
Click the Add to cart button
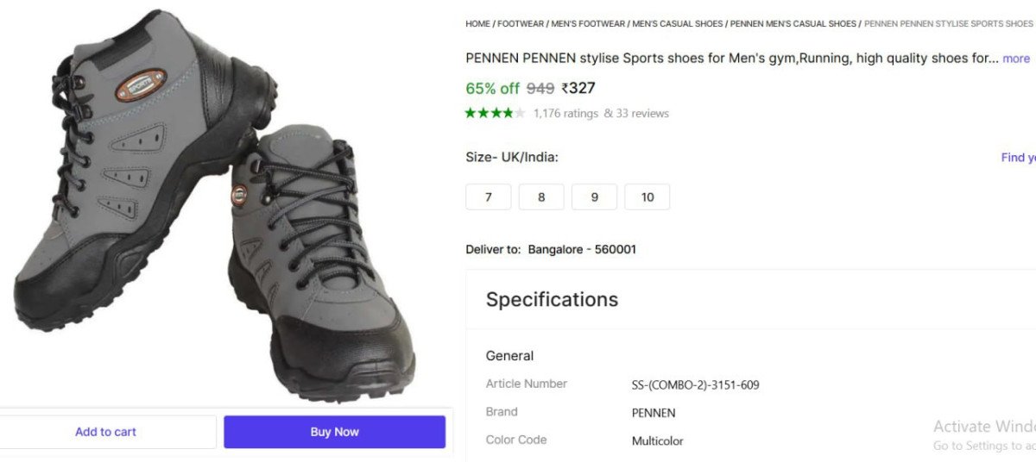105,432
